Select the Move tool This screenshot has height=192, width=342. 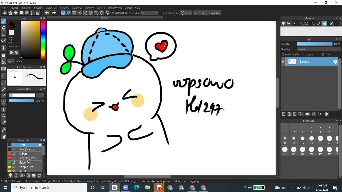3,48
